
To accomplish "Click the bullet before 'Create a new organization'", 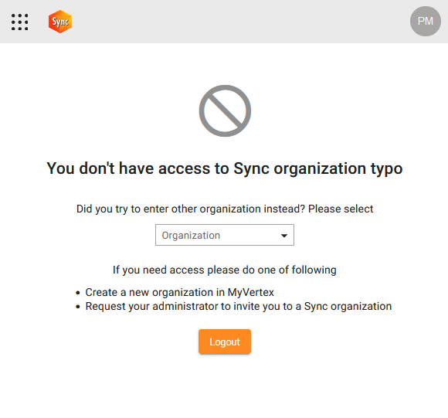I will point(78,293).
